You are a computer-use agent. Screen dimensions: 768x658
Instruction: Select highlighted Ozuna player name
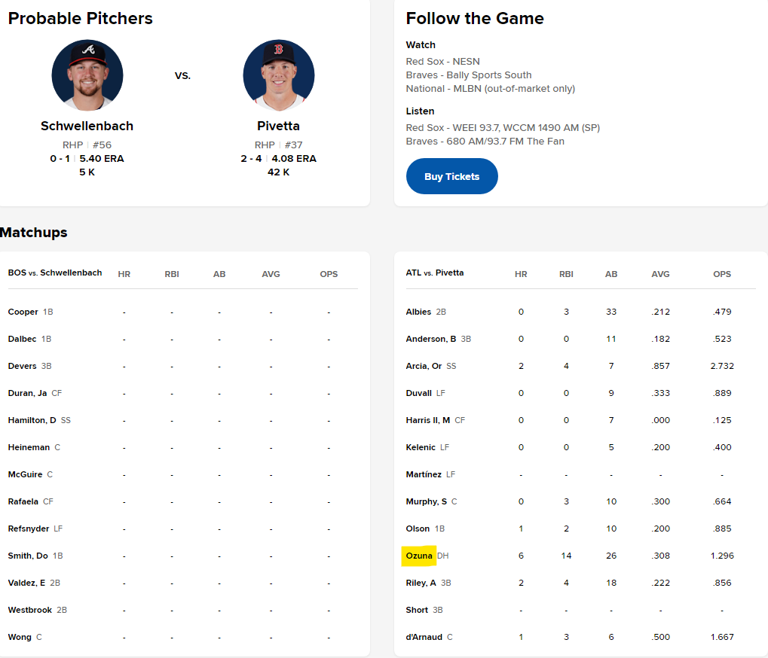[x=419, y=556]
